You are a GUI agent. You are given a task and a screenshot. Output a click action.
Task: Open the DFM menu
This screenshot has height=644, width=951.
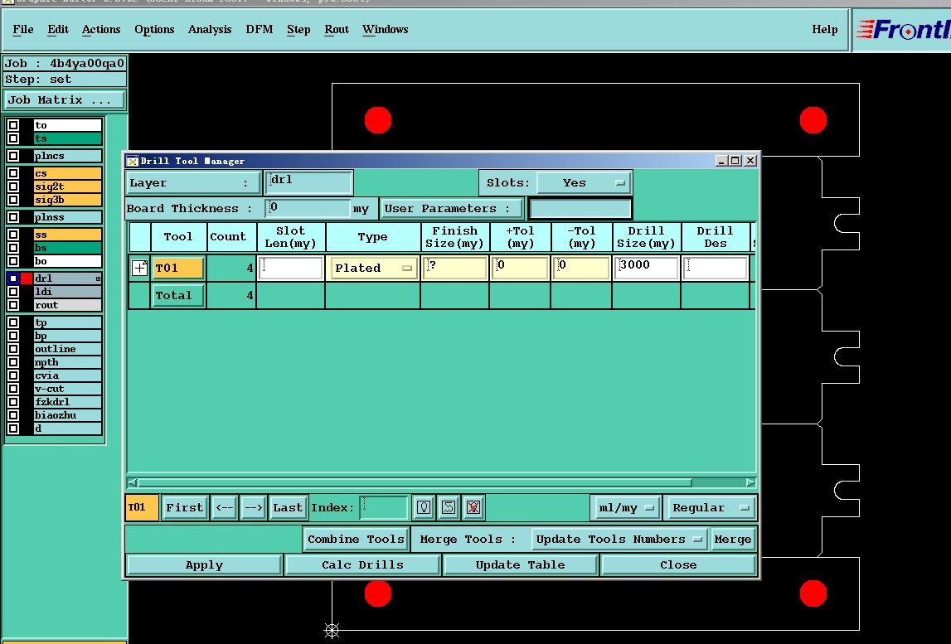point(260,29)
